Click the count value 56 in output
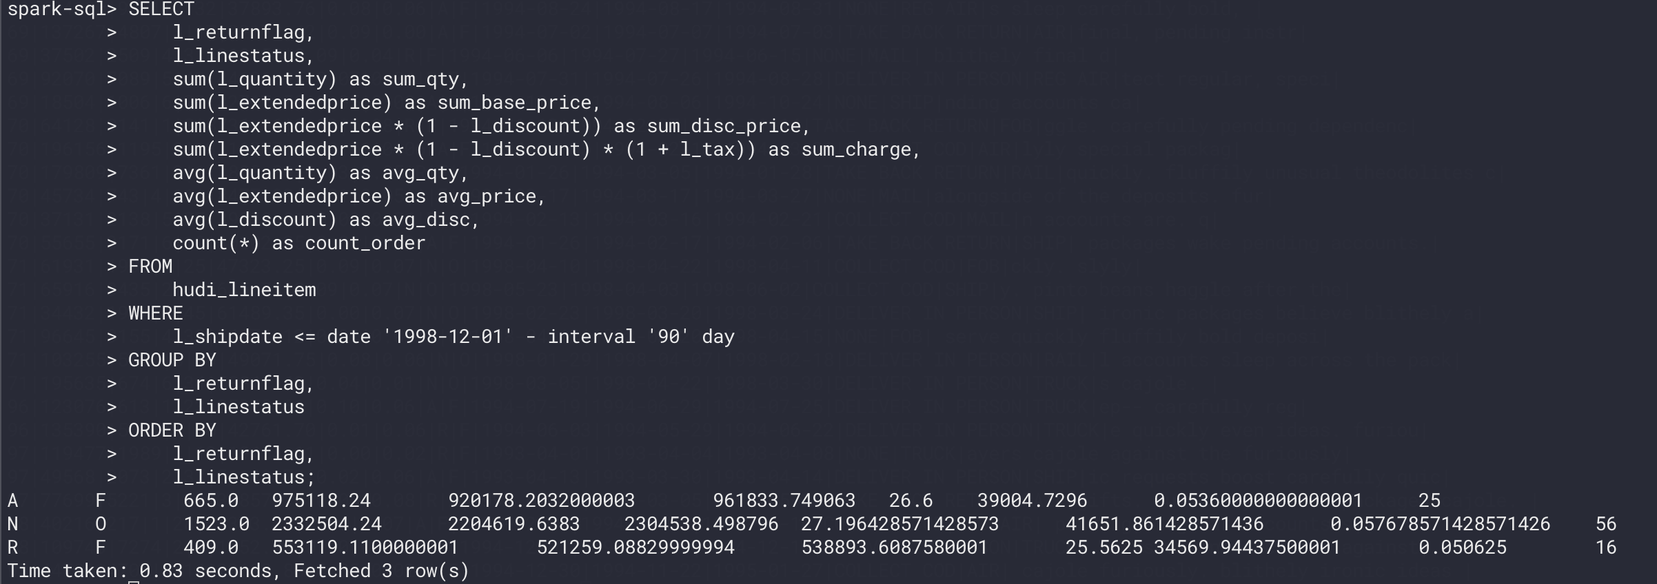The height and width of the screenshot is (584, 1657). tap(1606, 524)
